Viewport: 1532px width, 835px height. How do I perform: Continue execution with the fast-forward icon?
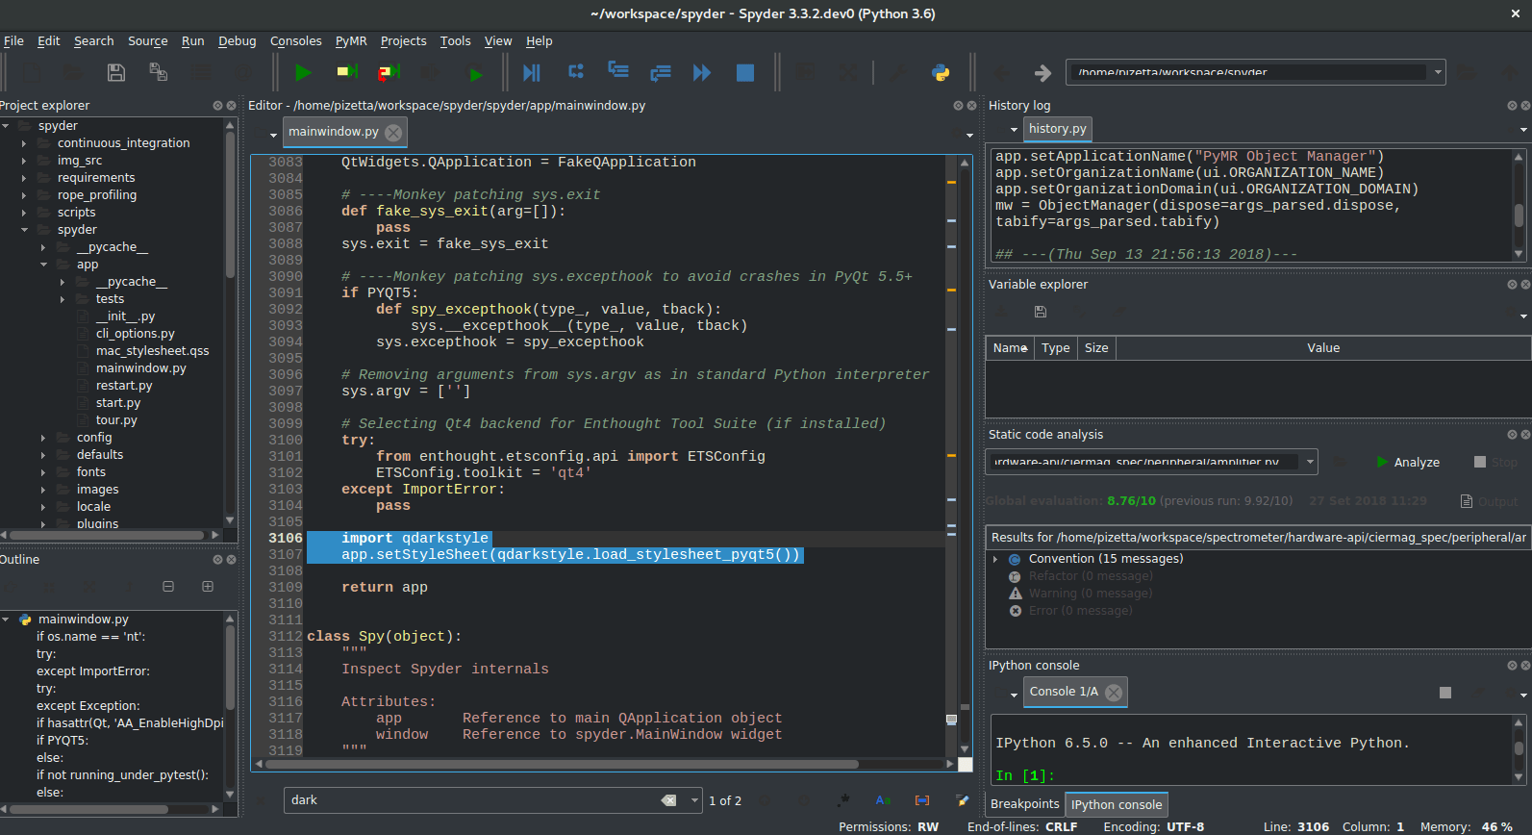point(702,72)
